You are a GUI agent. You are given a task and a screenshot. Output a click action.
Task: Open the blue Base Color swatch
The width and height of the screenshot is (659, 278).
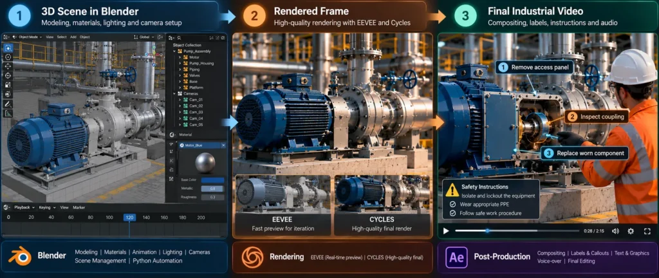(x=212, y=180)
